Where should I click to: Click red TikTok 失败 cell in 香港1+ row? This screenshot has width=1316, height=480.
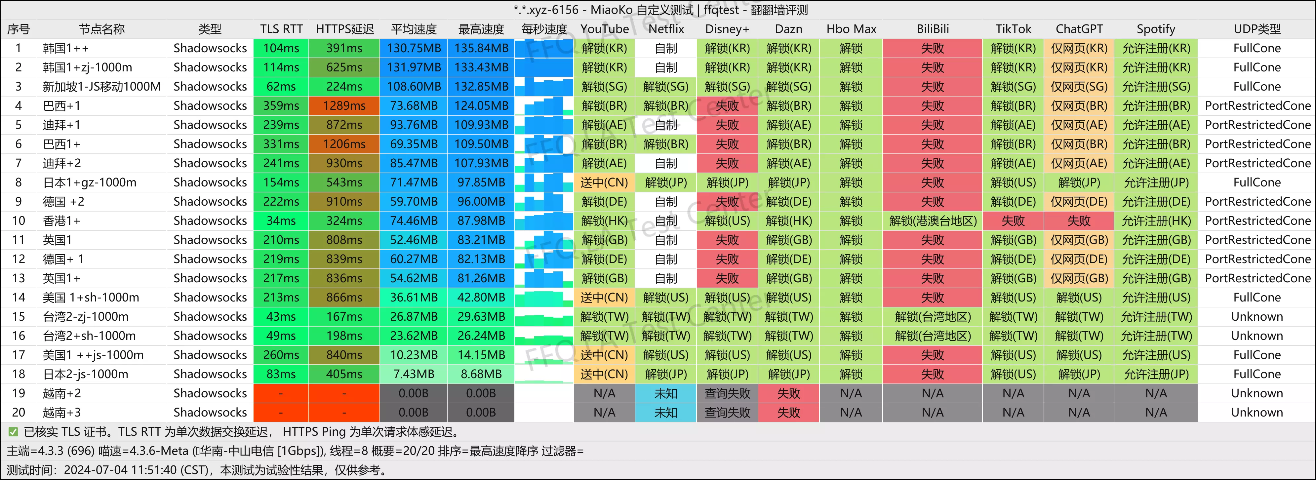tap(1013, 221)
